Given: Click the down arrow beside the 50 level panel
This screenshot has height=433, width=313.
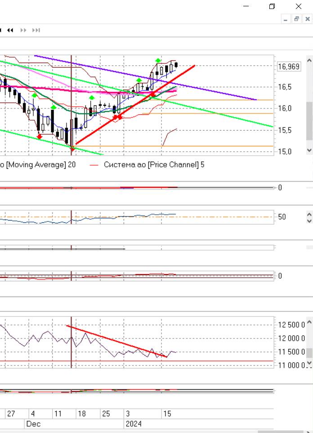Looking at the screenshot, I should click(x=309, y=221).
